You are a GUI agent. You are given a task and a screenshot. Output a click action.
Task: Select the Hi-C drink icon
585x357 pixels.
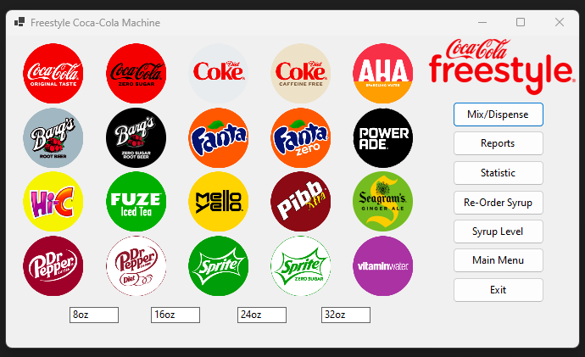pos(53,202)
